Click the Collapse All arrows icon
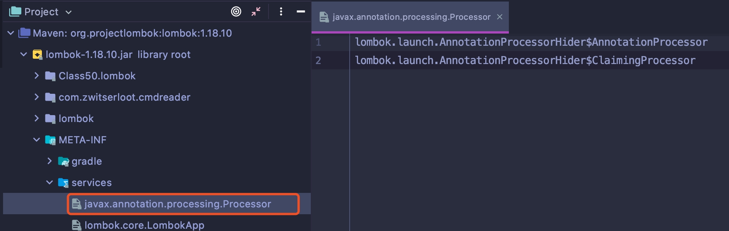This screenshot has height=231, width=729. (x=256, y=12)
